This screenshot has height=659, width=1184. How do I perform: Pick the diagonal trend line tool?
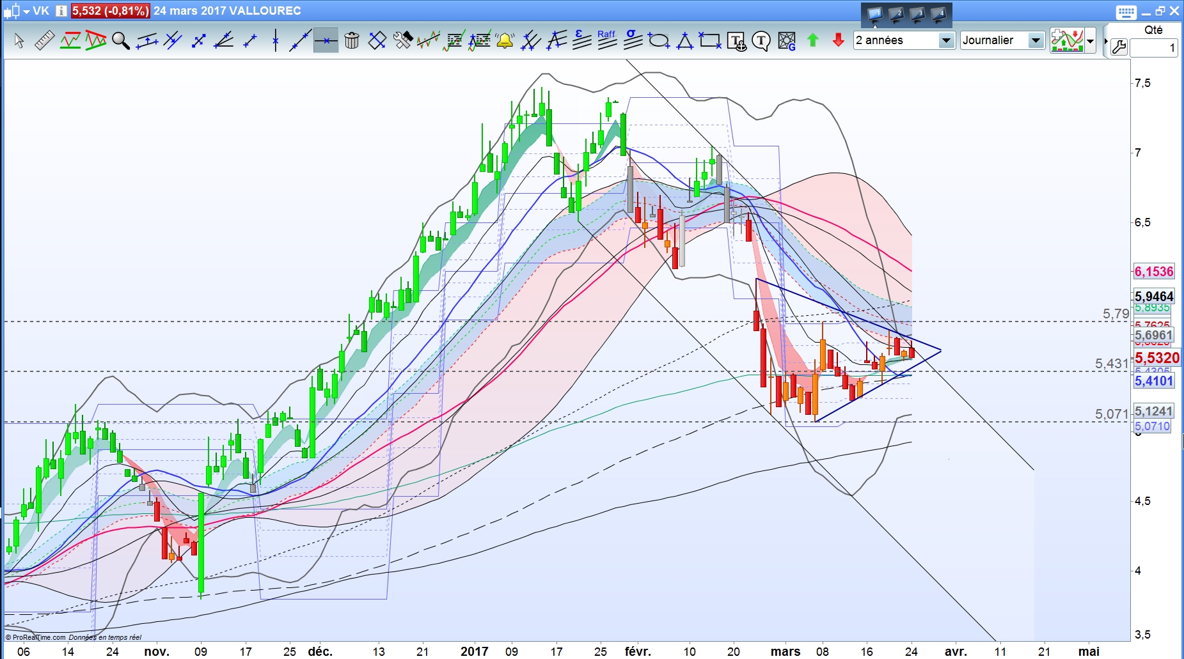[300, 41]
